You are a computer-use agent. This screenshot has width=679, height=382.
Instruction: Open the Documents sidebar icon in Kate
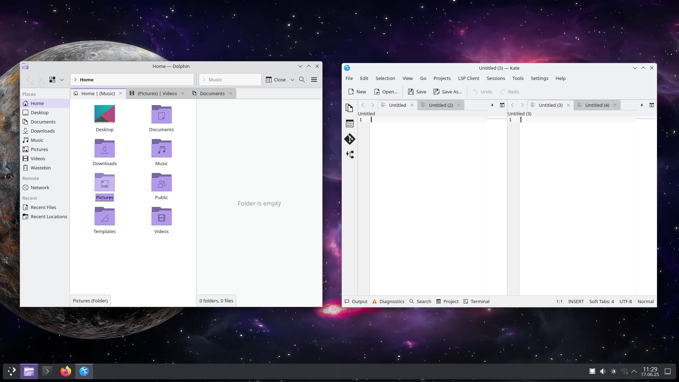tap(349, 108)
